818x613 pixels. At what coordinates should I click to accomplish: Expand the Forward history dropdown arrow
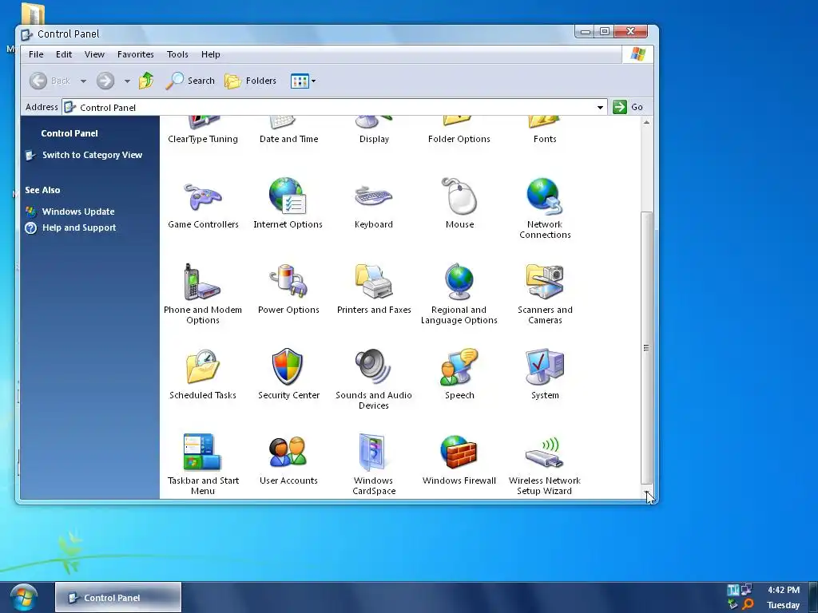click(x=127, y=81)
